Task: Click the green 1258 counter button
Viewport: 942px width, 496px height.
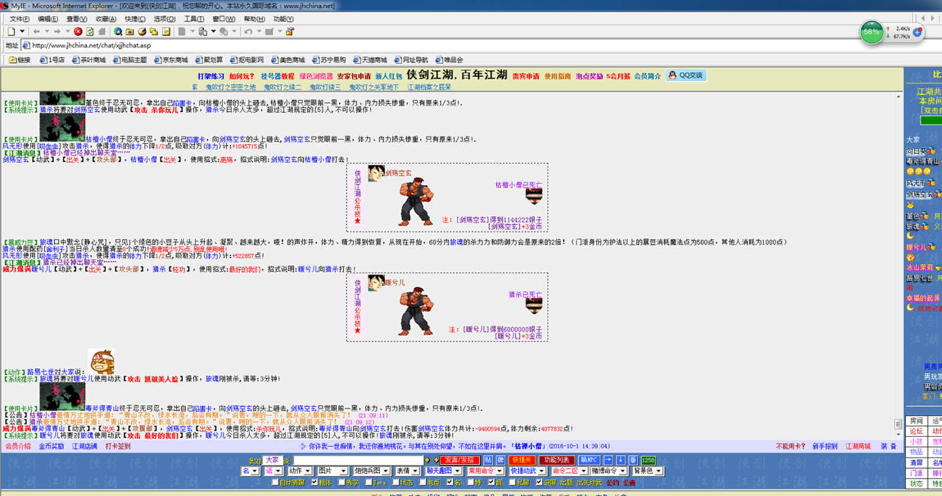Action: [x=648, y=460]
